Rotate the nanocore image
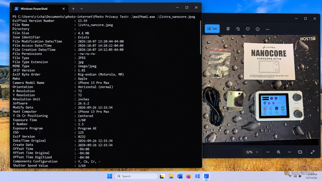This screenshot has height=181, width=322. tap(238, 29)
